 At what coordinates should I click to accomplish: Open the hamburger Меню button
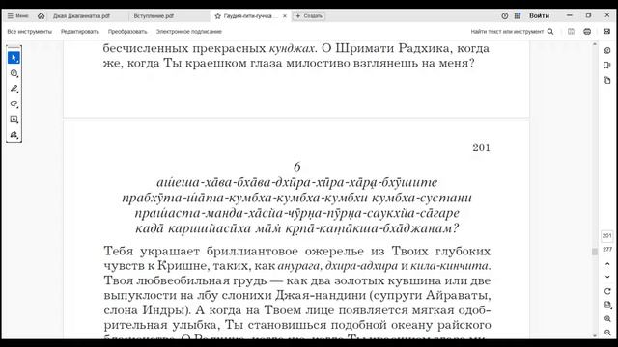click(x=17, y=16)
